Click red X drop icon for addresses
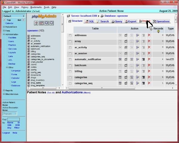The width and height of the screenshot is (179, 143). (149, 35)
